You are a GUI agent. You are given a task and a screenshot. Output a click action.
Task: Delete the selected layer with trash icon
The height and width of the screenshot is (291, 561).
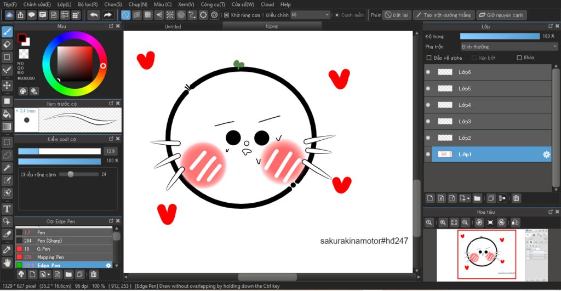[x=516, y=198]
